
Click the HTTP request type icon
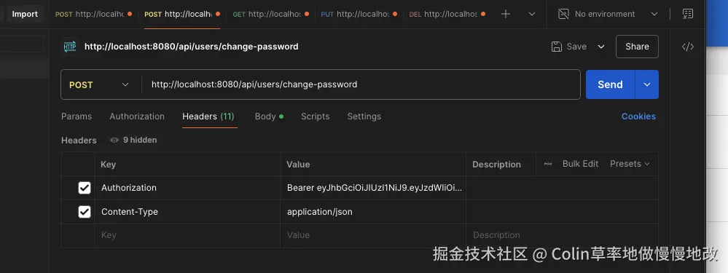[70, 47]
